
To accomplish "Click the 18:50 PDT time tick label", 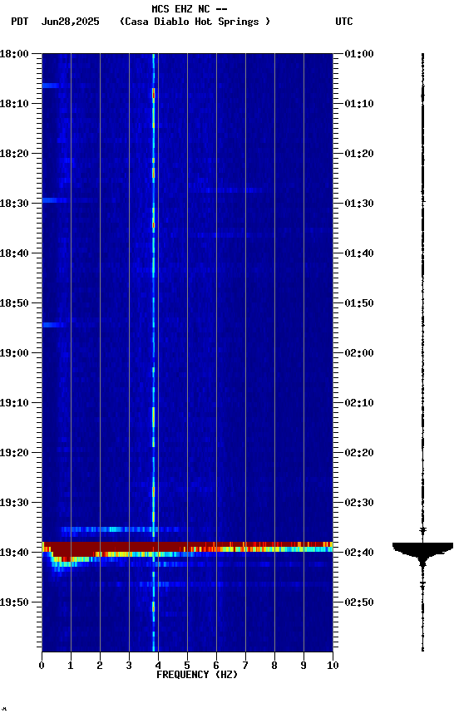I will 14,303.
